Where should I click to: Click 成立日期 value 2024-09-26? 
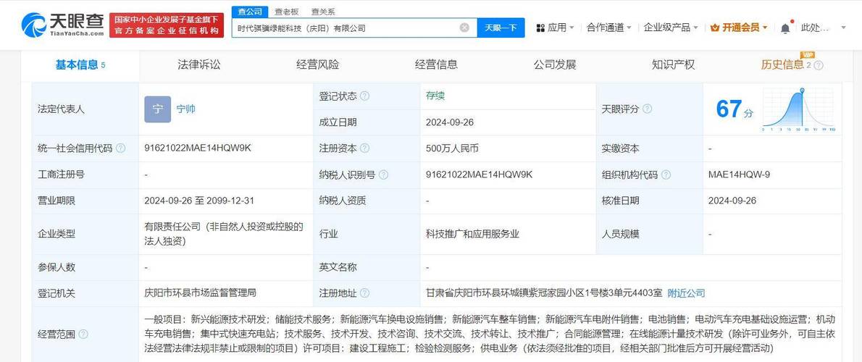(450, 122)
